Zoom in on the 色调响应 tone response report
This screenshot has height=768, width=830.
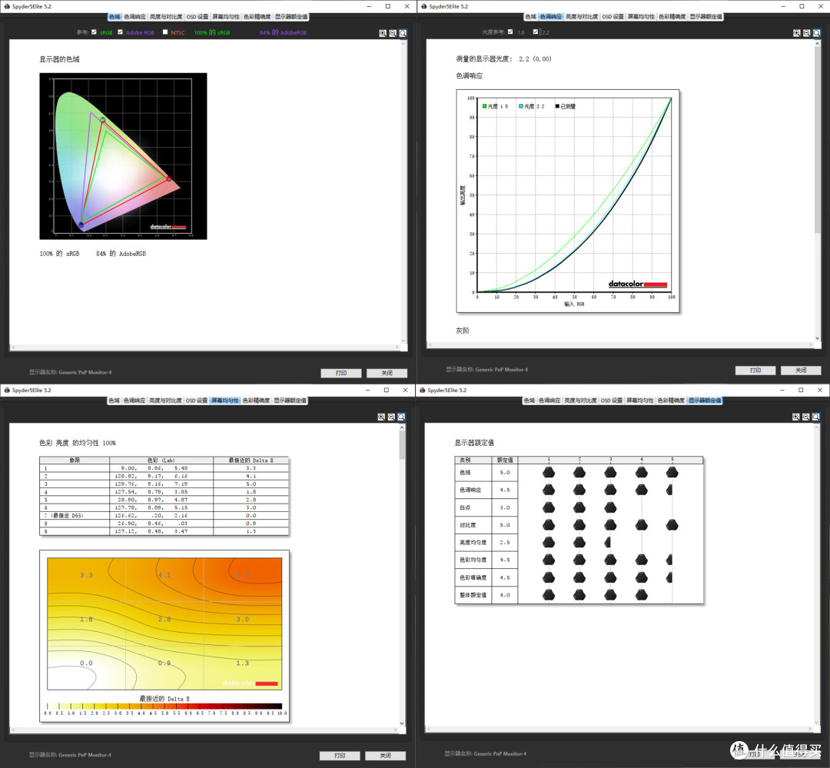click(797, 33)
